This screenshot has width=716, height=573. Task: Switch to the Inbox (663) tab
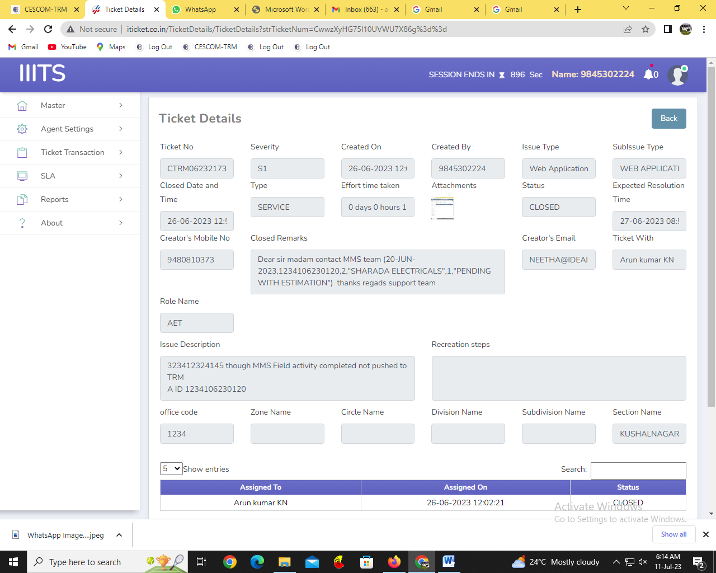(x=366, y=10)
